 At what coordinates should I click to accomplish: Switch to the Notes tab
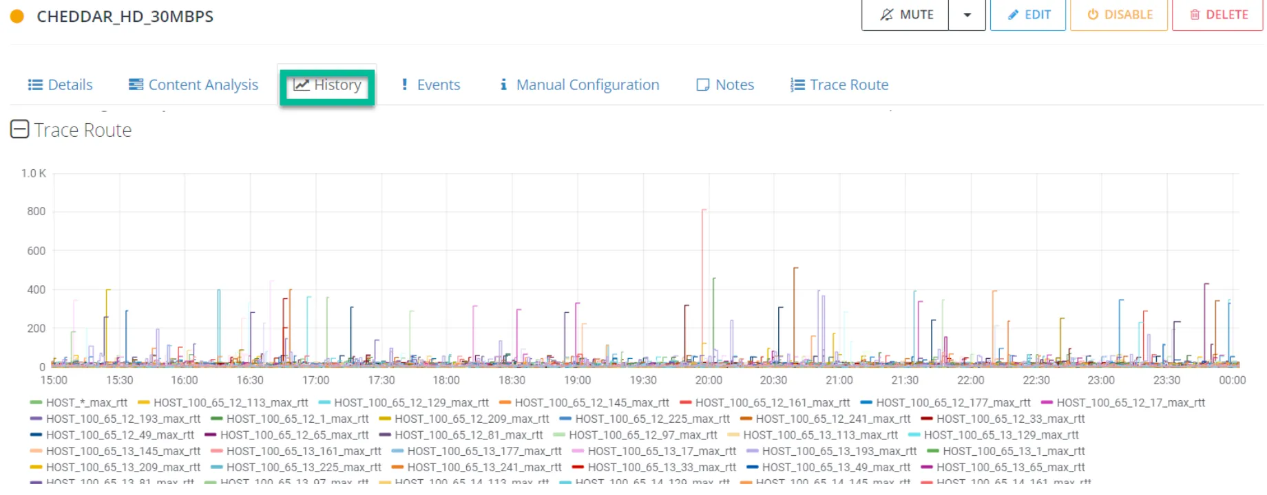point(725,85)
